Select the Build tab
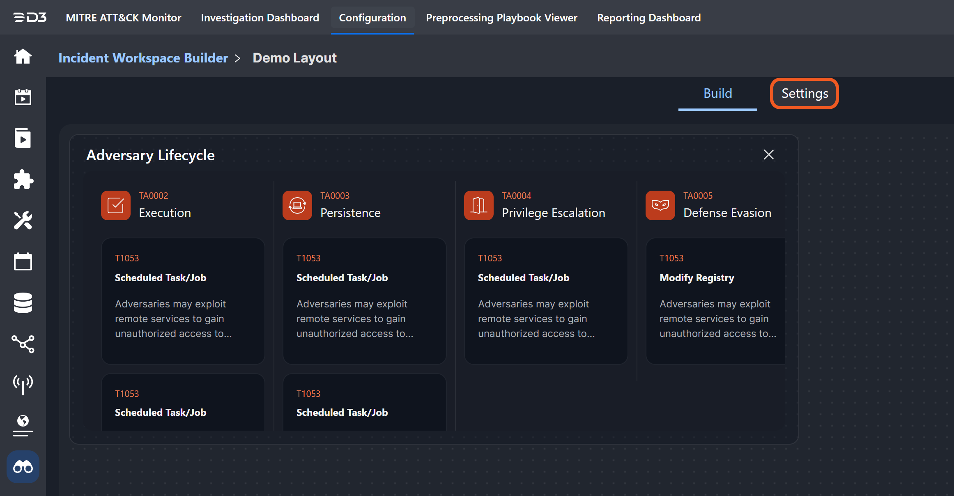954x496 pixels. 718,94
